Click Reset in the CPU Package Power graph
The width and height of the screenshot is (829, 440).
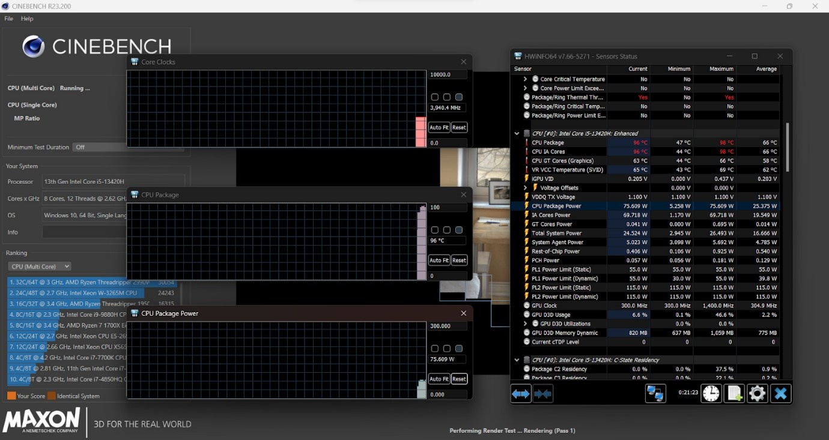459,379
